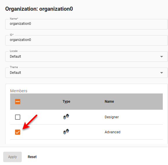
Task: Select the Advanced name cell
Action: (112, 132)
